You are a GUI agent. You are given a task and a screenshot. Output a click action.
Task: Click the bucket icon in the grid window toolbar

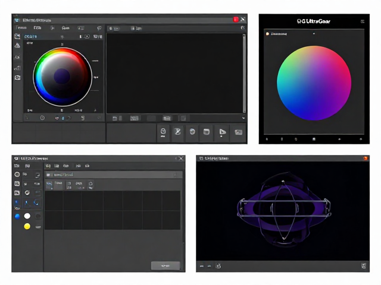(90, 185)
